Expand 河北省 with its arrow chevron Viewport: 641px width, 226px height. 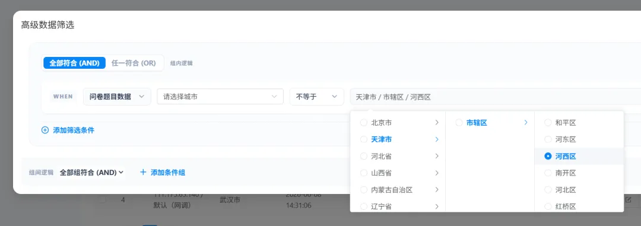coord(437,156)
